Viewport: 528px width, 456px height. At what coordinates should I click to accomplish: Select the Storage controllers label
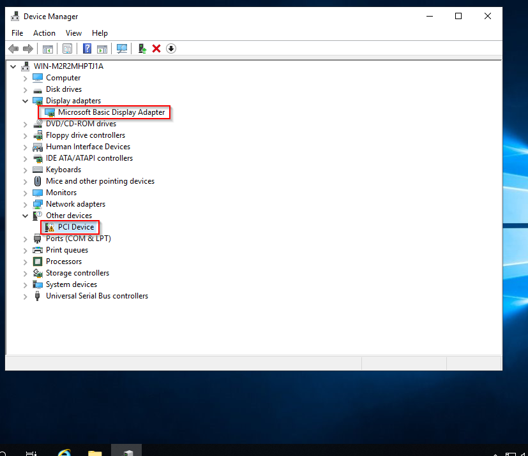(77, 273)
